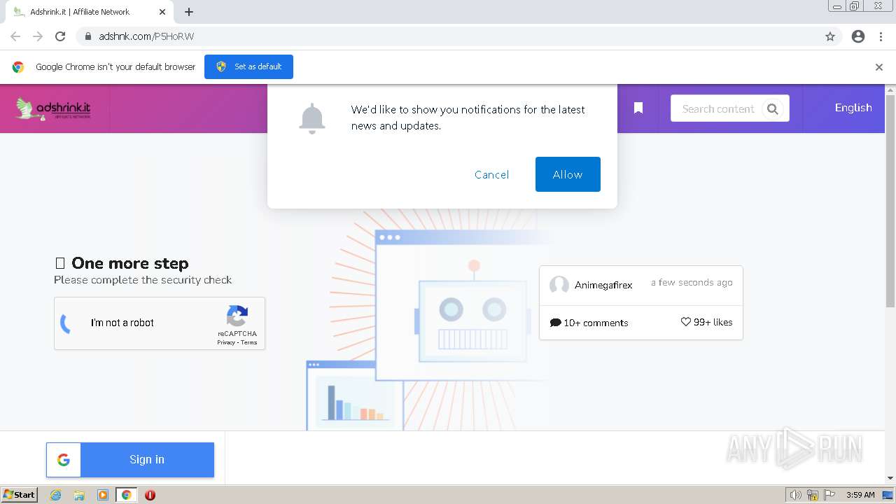Open the Chrome profile avatar
This screenshot has height=504, width=896.
(x=858, y=36)
